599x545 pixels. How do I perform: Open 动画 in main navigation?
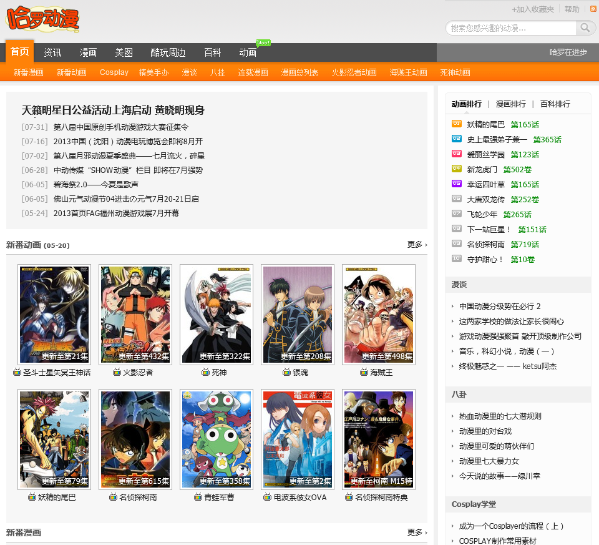[248, 52]
